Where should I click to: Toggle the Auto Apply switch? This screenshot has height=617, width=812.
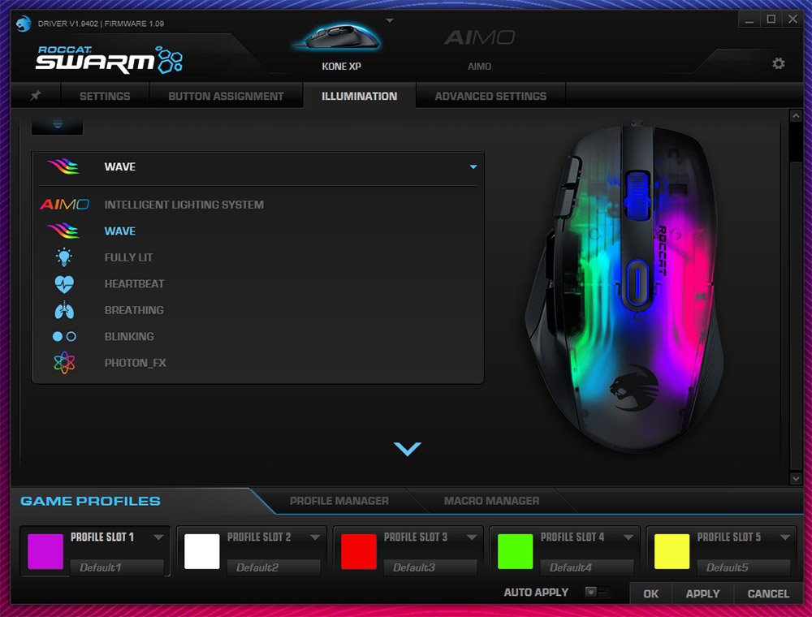(598, 592)
